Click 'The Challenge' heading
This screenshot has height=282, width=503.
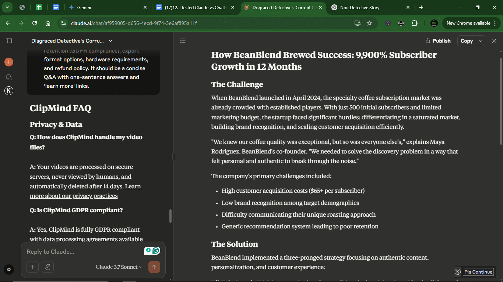237,84
